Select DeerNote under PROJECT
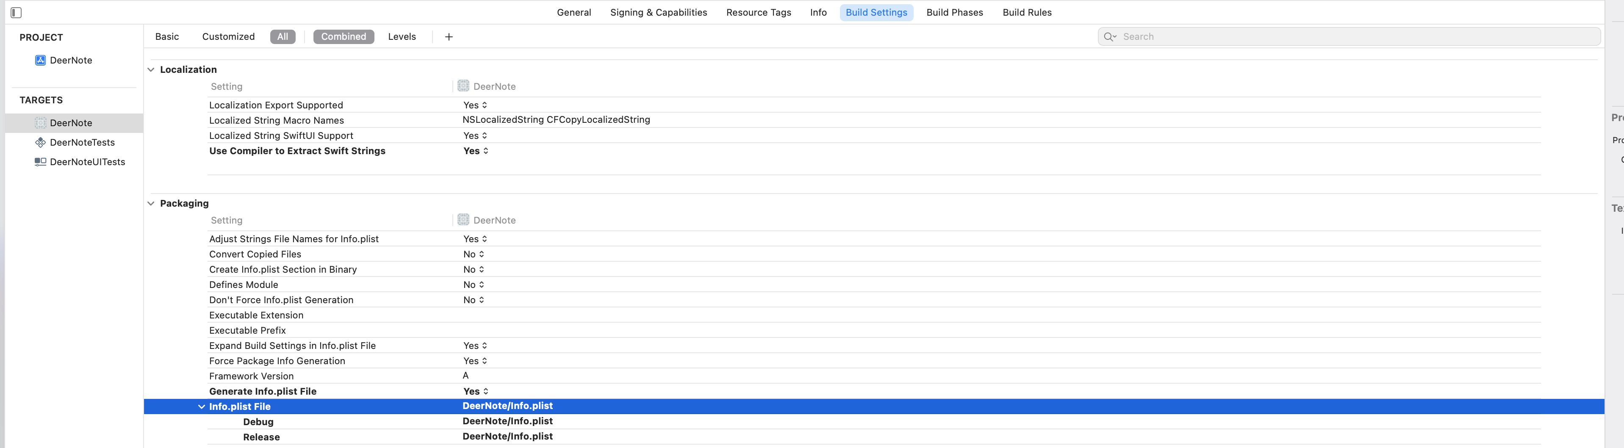The height and width of the screenshot is (448, 1624). [71, 61]
